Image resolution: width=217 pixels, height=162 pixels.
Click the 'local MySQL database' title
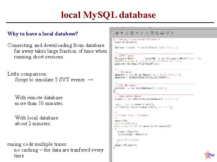[x=108, y=15]
